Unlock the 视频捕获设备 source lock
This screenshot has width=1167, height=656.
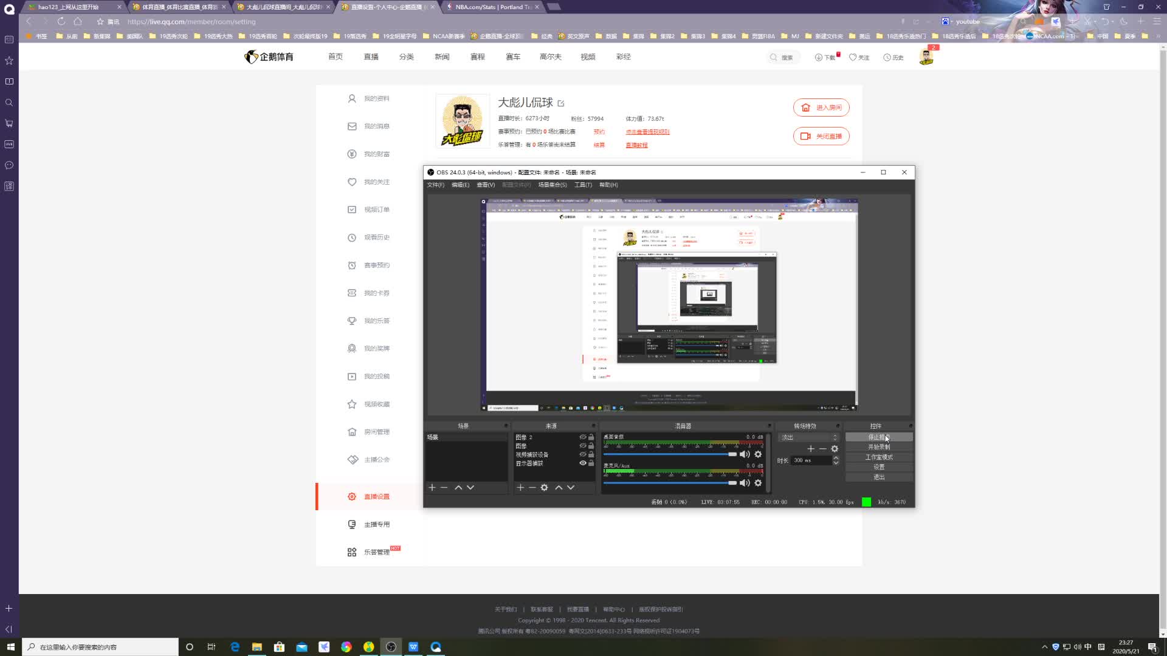click(x=591, y=454)
